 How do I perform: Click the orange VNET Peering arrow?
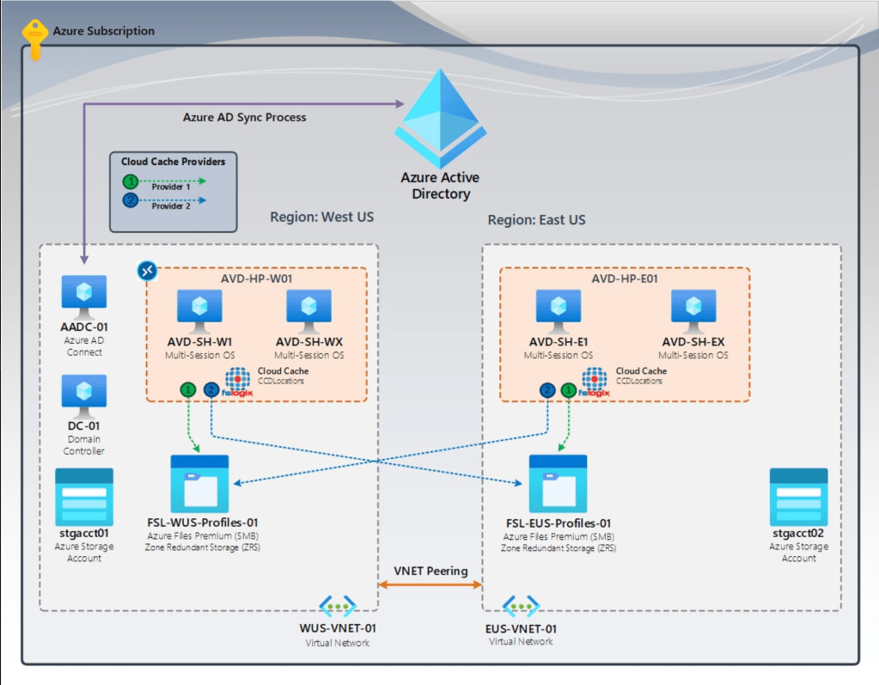(x=431, y=585)
